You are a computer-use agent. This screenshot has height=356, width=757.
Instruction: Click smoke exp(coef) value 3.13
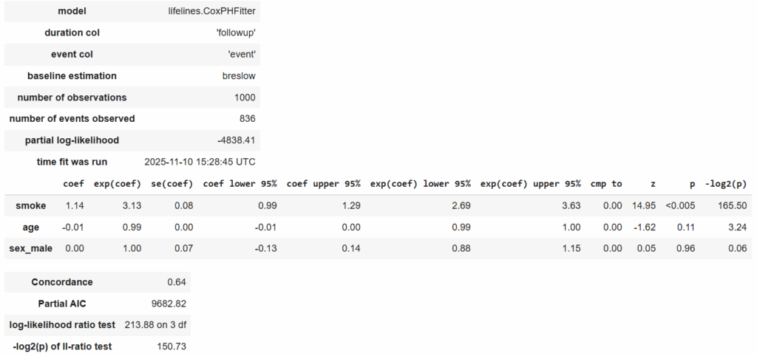132,205
